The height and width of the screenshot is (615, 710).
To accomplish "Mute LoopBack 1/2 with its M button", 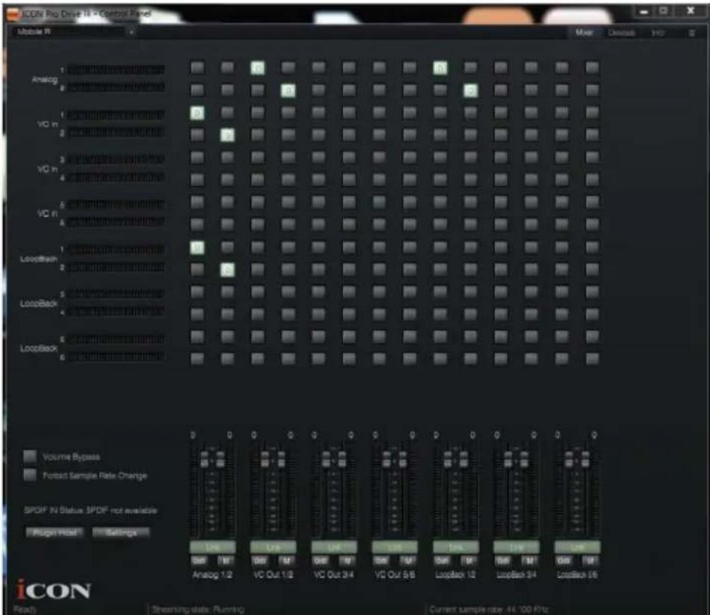I will point(469,560).
